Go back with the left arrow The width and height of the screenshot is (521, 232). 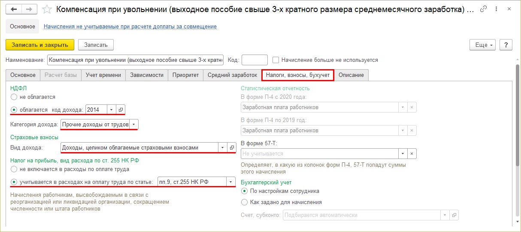(14, 9)
